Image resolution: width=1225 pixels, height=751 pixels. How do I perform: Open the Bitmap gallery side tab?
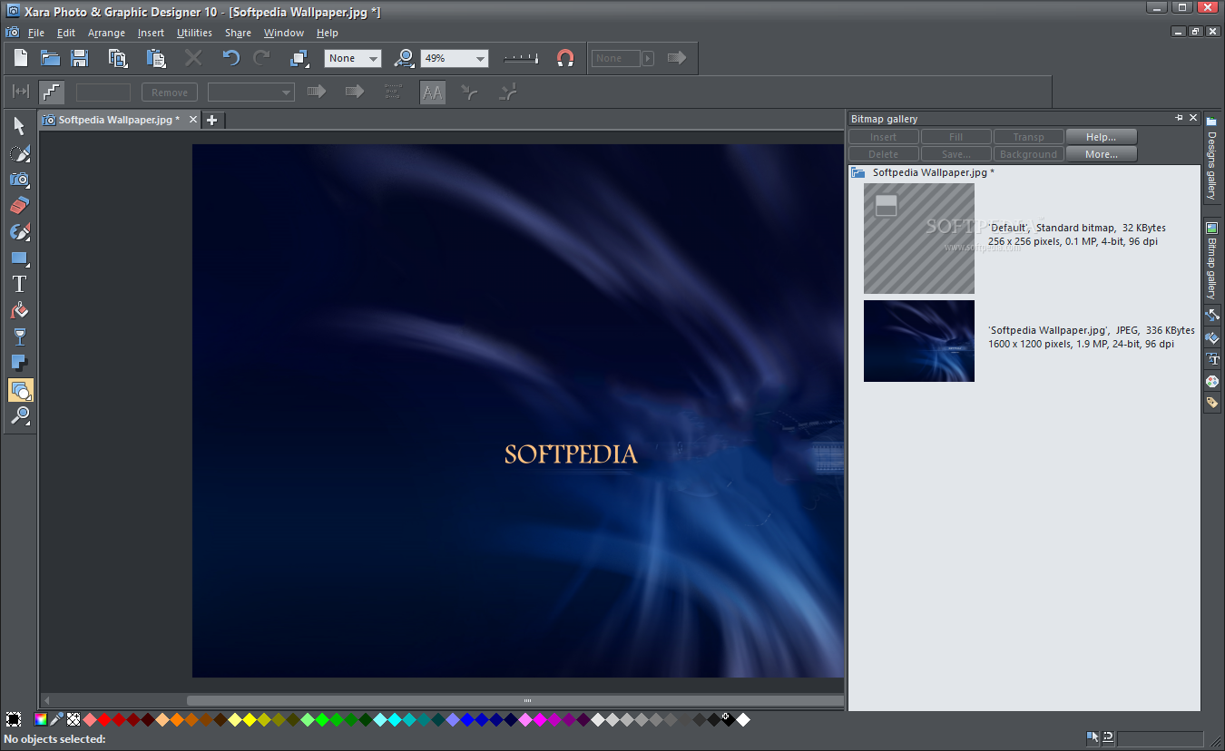[1211, 260]
